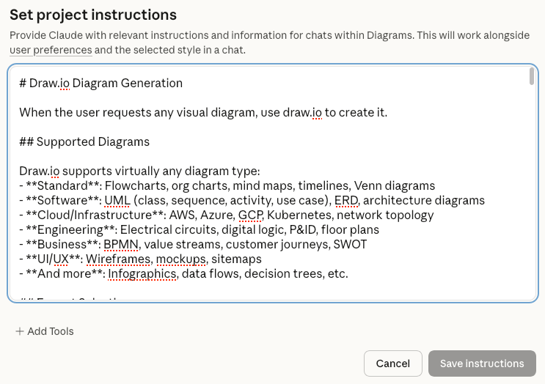
Task: Cancel the project instructions dialog
Action: tap(392, 363)
